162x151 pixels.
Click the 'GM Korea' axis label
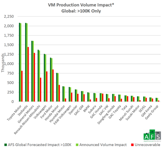pyautogui.click(x=146, y=111)
